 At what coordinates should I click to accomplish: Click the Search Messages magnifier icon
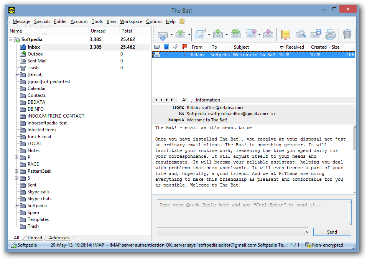[301, 34]
